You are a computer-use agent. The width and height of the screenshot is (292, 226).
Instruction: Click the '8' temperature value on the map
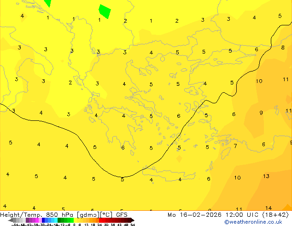tap(283, 48)
